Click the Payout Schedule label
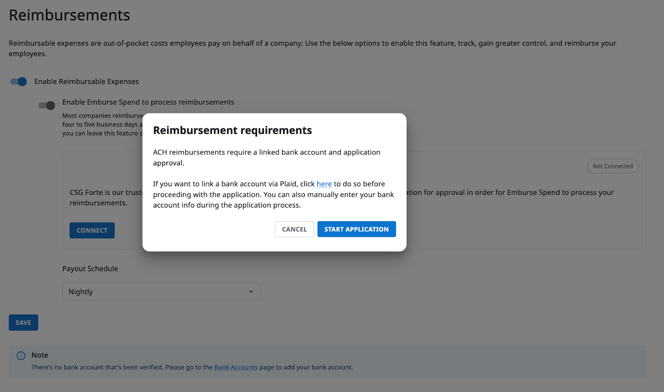Screen dimensions: 664x392 (x=90, y=268)
